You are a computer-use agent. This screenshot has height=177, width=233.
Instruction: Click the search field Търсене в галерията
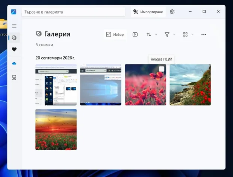[73, 12]
